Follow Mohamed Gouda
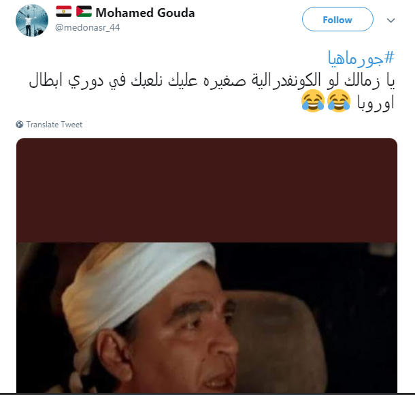Screen dimensions: 415x395 [337, 19]
